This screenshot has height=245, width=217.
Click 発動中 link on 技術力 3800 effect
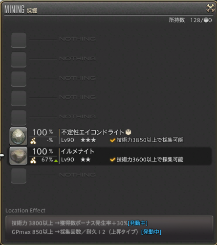(x=138, y=223)
